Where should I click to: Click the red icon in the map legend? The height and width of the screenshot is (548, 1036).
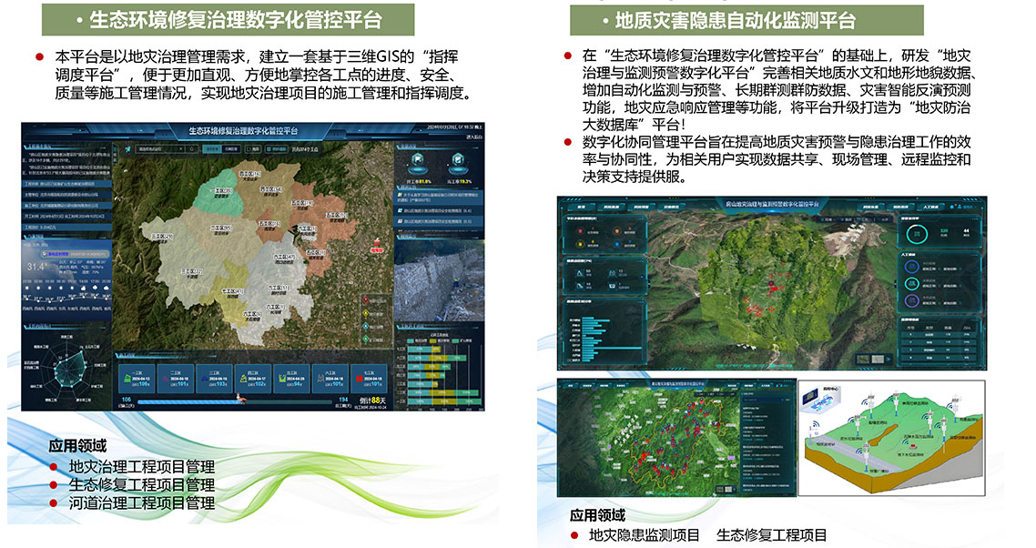click(366, 299)
